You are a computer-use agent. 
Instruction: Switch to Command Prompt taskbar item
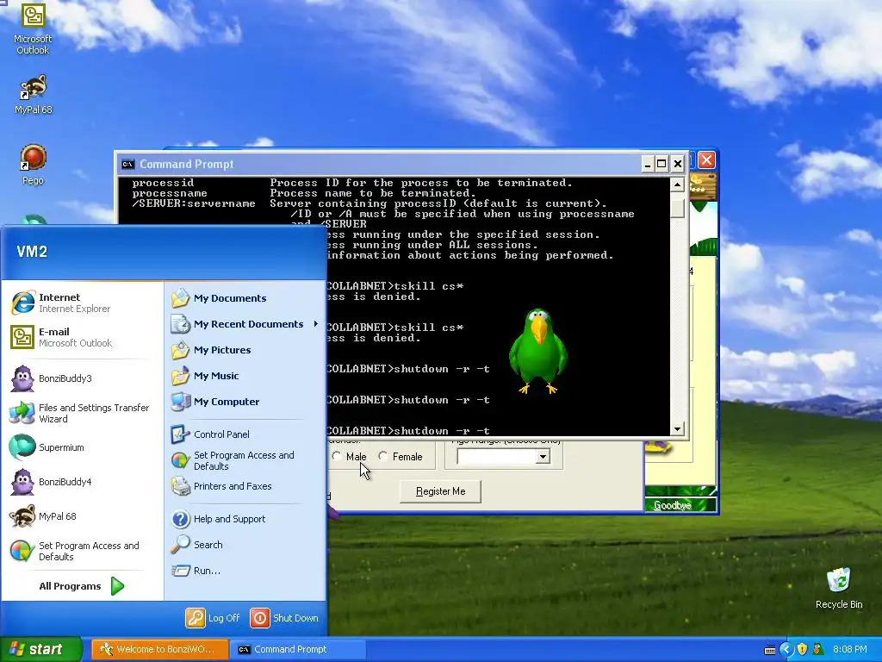coord(298,649)
